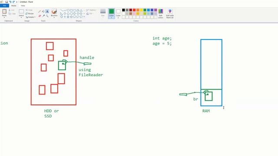Choose the Rectangle shape
The image size is (278, 156).
tap(71, 10)
